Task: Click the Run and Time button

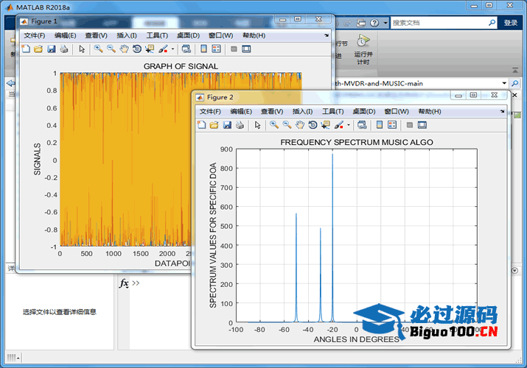Action: [363, 49]
